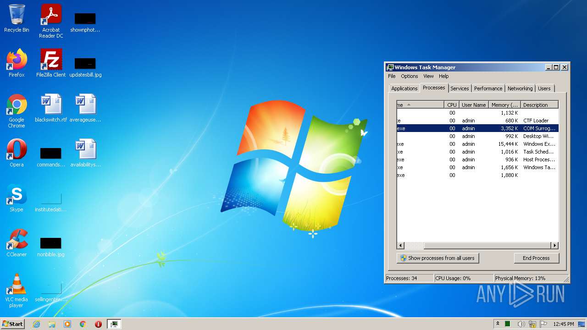Viewport: 587px width, 330px height.
Task: Select the Firefox desktop shortcut
Action: pos(17,63)
